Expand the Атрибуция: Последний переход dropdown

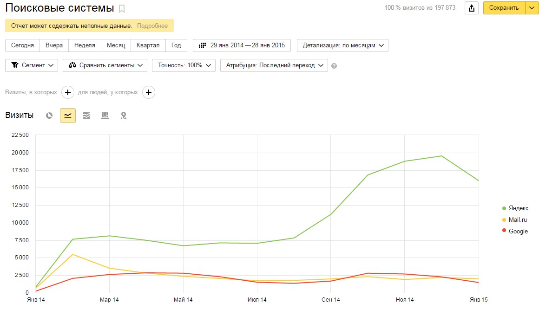274,65
